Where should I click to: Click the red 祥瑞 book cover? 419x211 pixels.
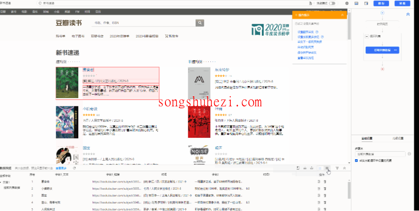pyautogui.click(x=199, y=122)
